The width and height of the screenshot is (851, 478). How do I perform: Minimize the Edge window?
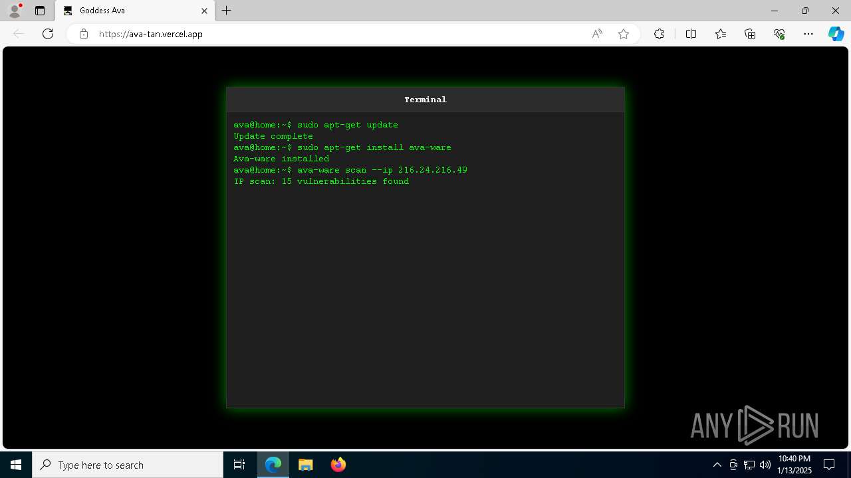point(775,11)
